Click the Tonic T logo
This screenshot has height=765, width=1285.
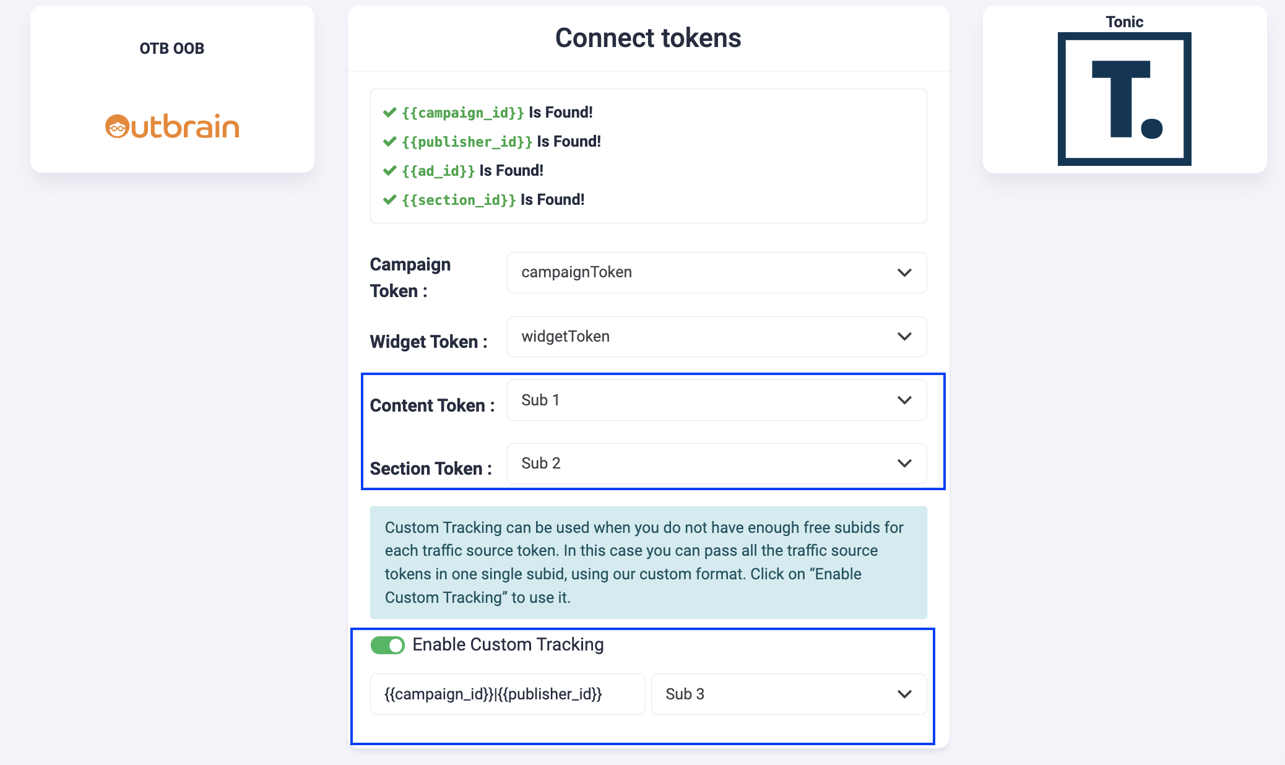[x=1124, y=99]
